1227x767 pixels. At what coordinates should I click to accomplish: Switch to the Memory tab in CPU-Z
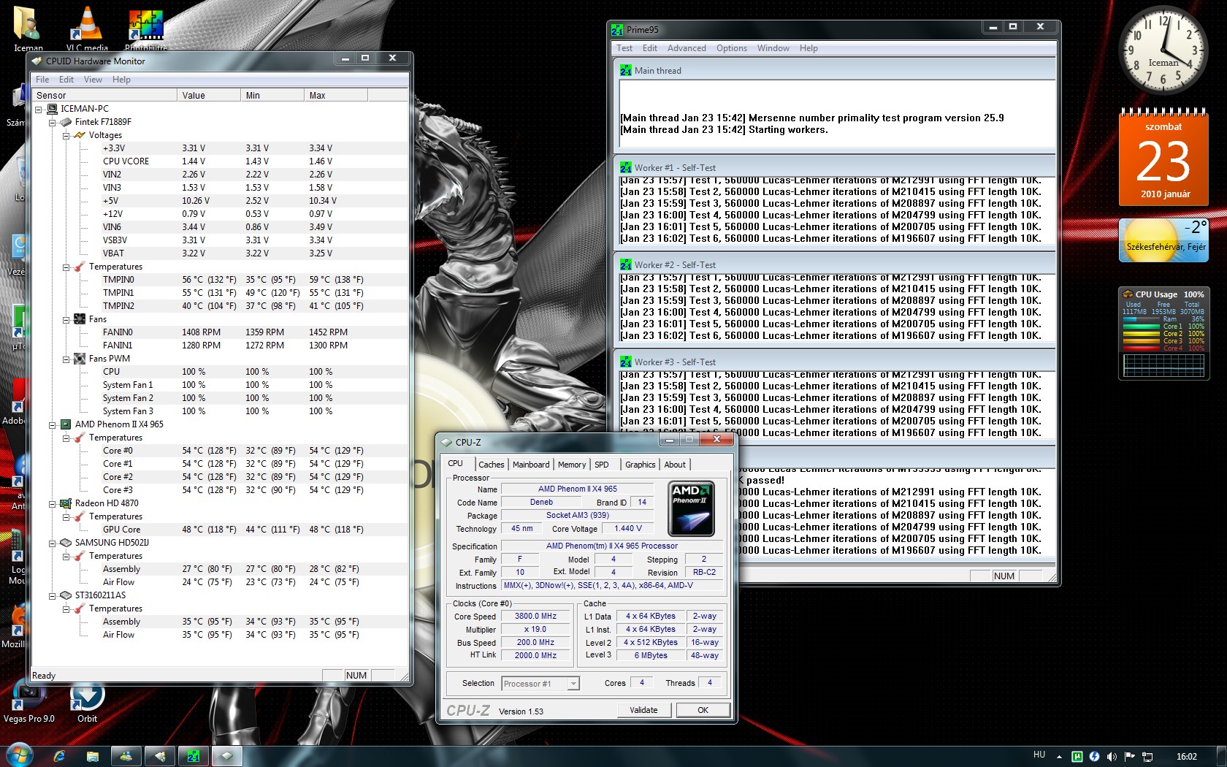pos(572,465)
